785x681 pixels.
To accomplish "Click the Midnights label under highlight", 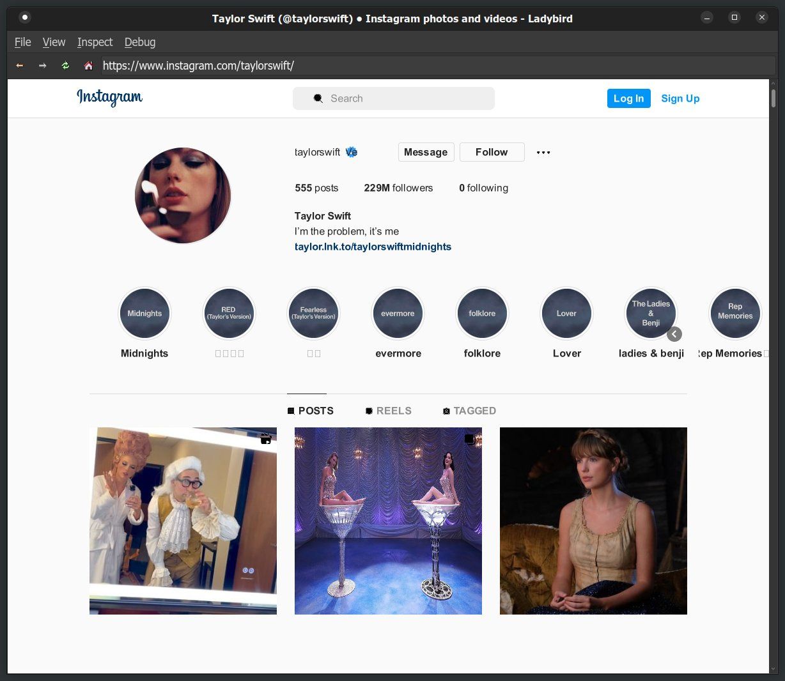I will [144, 353].
